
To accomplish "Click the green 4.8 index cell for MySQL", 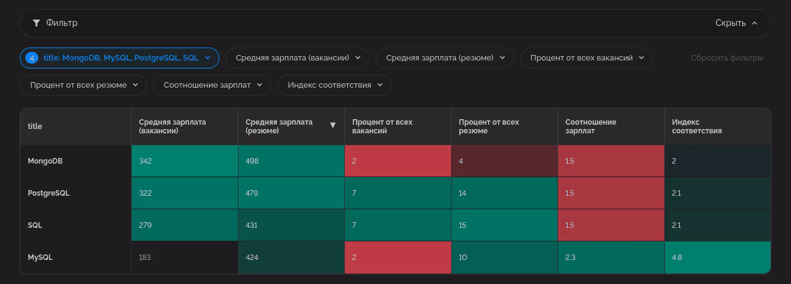I will (x=717, y=257).
